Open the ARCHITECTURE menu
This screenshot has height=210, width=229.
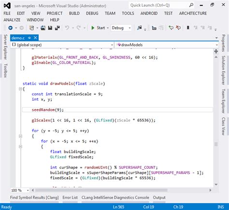pyautogui.click(x=193, y=13)
